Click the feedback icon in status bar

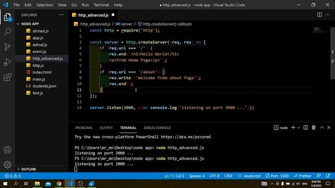point(319,176)
